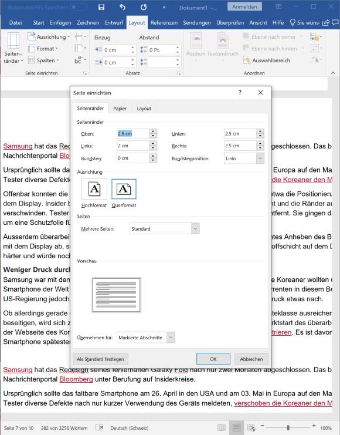The image size is (340, 435).
Task: Click the Oben margin input field
Action: coord(133,134)
